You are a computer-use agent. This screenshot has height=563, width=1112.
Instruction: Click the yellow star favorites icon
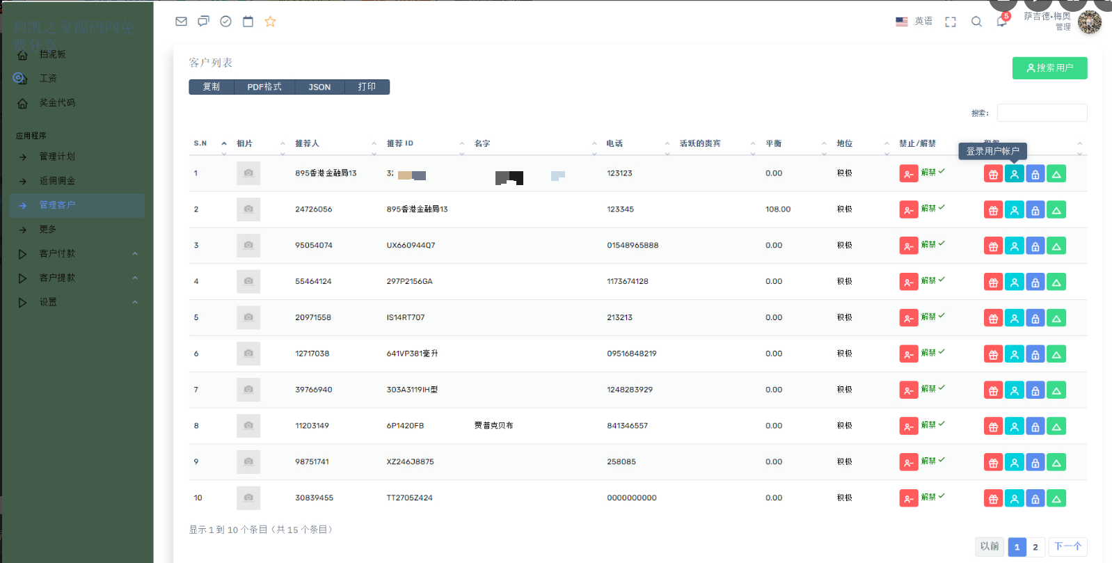(270, 22)
